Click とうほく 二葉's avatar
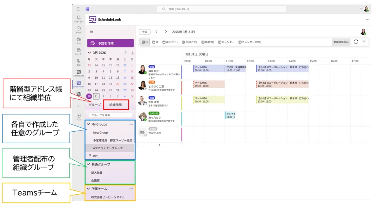This screenshot has height=210, width=374. click(142, 85)
